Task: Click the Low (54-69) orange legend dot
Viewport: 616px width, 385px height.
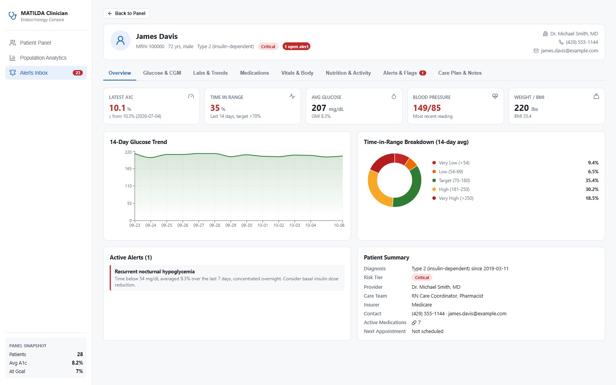Action: pyautogui.click(x=434, y=172)
